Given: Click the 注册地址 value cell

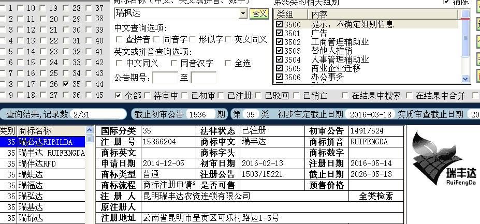Looking at the screenshot, I should click(272, 218).
